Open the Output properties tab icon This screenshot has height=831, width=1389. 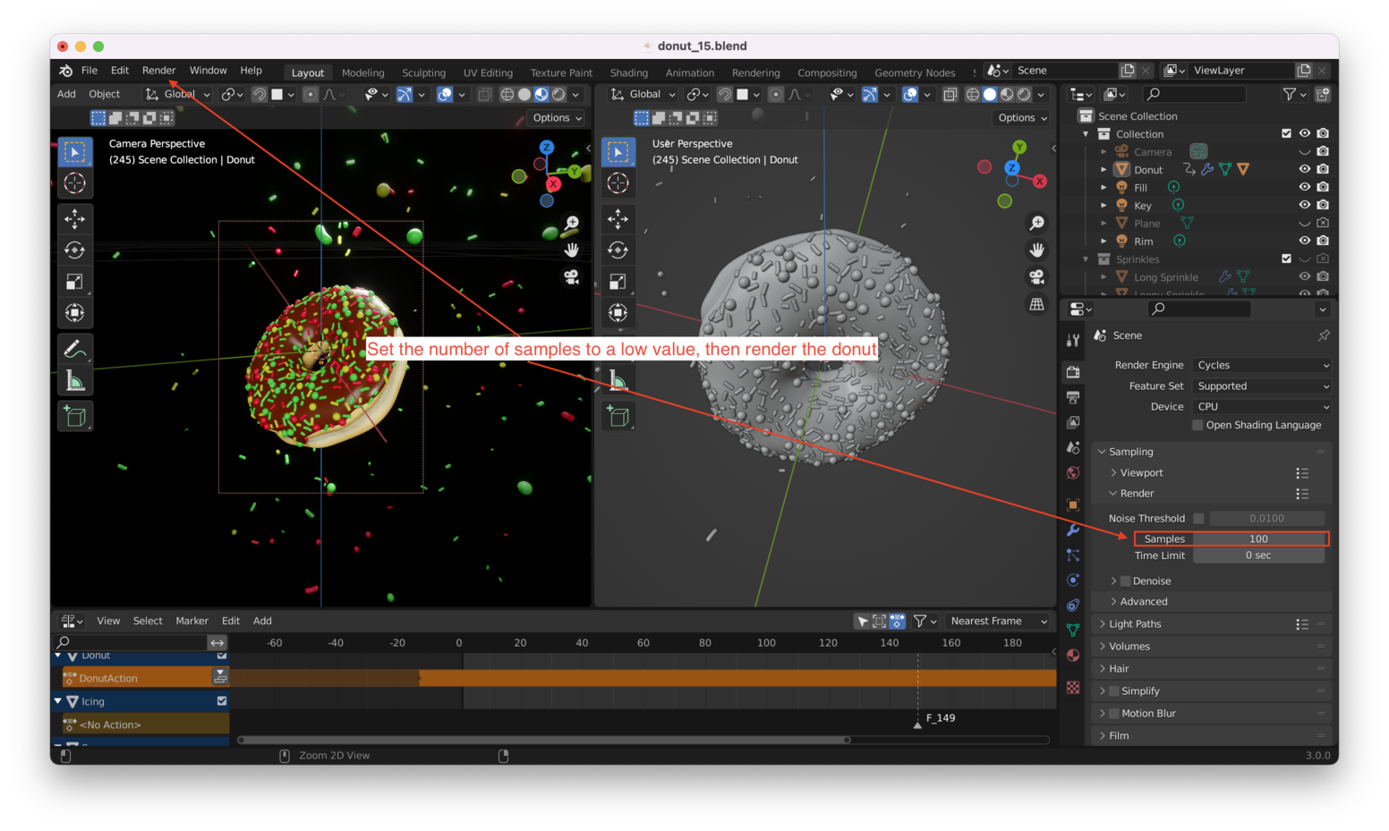point(1073,397)
